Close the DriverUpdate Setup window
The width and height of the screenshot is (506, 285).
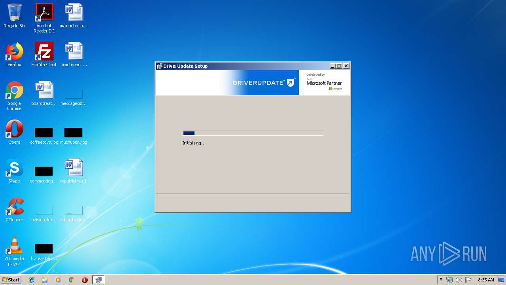pos(346,66)
